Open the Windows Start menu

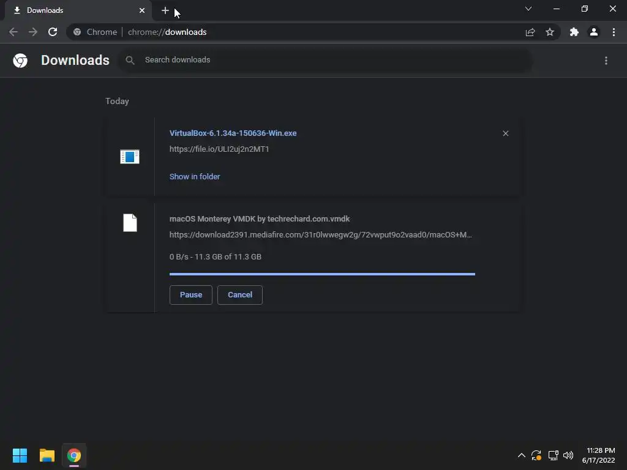[x=20, y=455]
